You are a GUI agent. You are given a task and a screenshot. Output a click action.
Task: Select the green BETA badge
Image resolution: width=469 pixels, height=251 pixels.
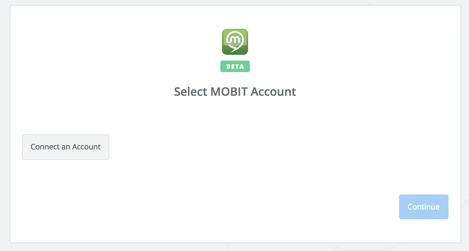[235, 66]
